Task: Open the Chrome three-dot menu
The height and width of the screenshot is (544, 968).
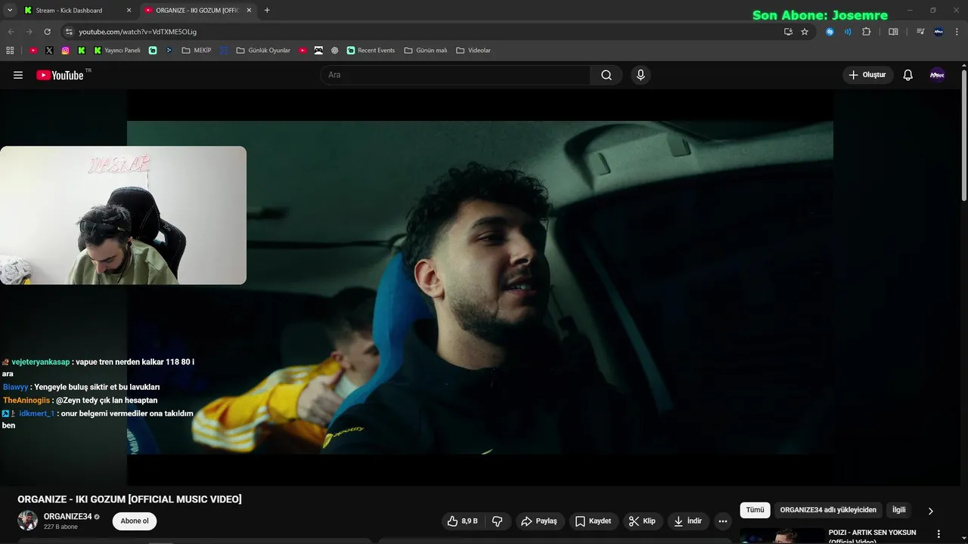Action: click(957, 32)
